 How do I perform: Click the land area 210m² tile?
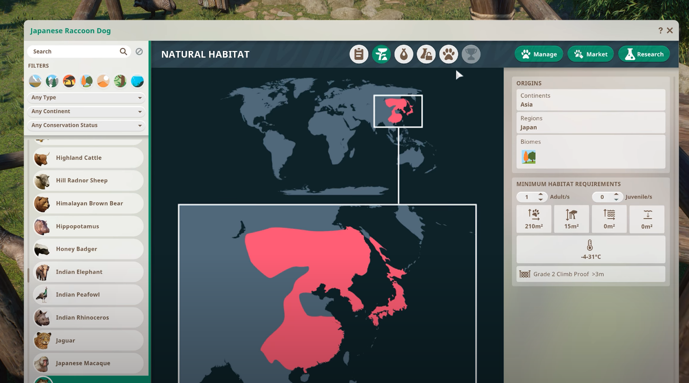pos(534,219)
